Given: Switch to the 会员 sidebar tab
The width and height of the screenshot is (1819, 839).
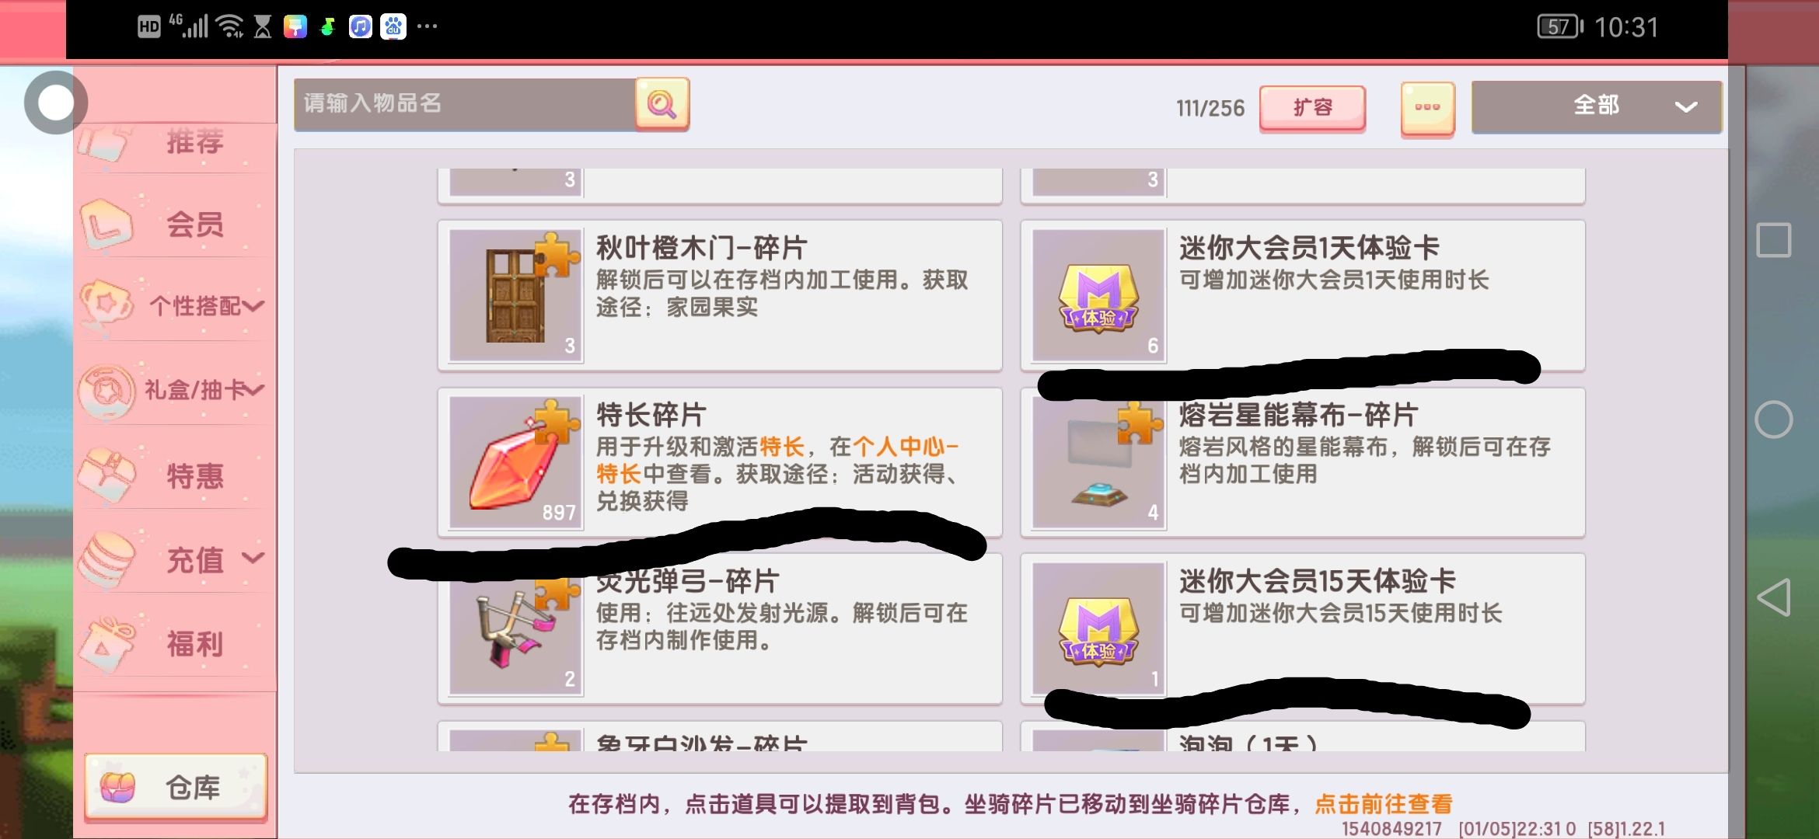Looking at the screenshot, I should tap(176, 224).
